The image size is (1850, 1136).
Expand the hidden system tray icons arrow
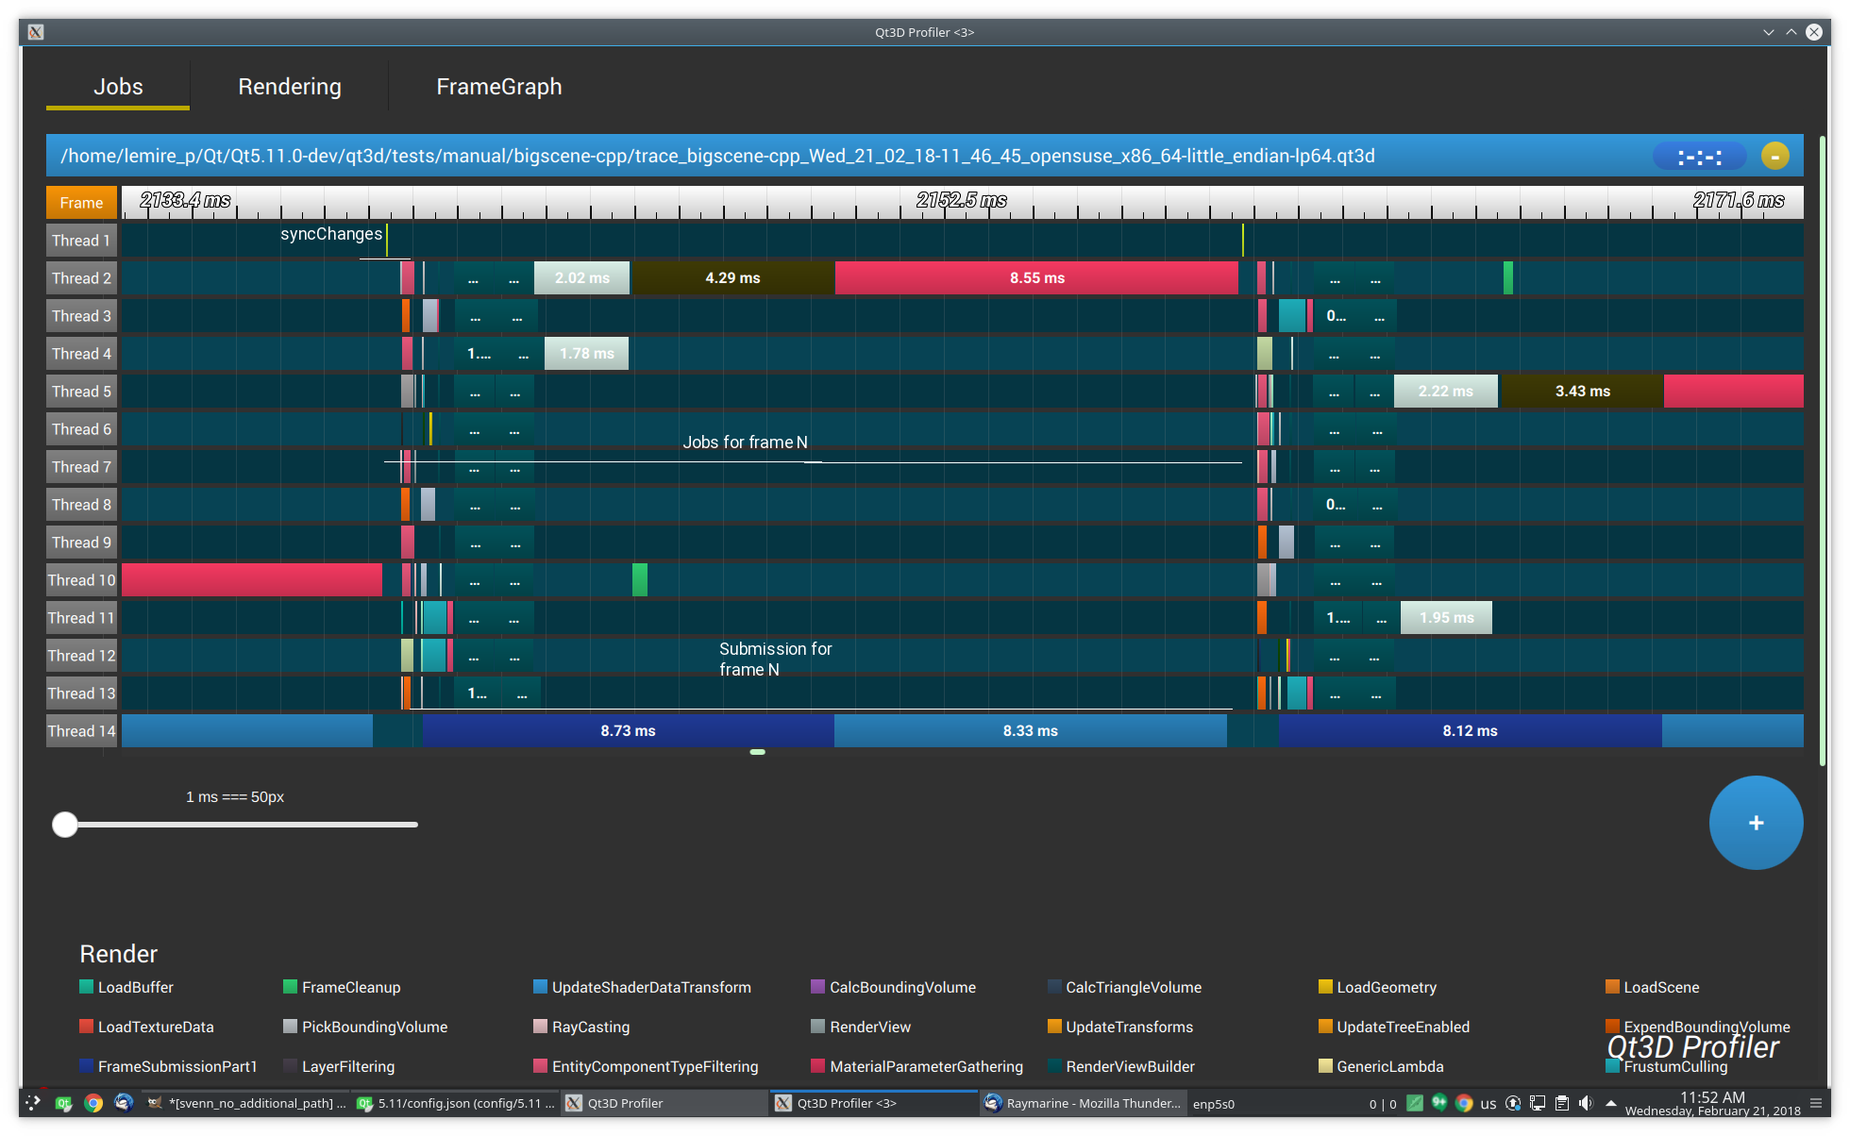coord(1611,1103)
